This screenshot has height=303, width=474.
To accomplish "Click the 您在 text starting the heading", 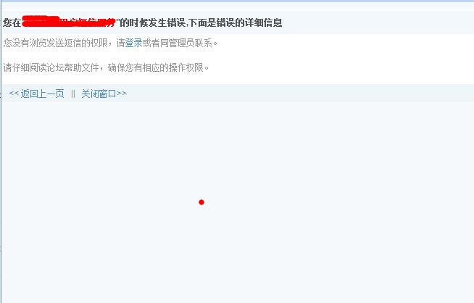I will [x=12, y=22].
